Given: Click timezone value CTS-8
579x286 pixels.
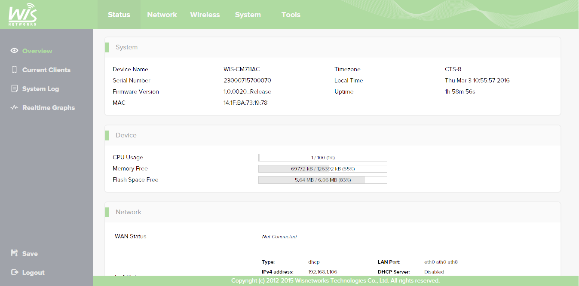Looking at the screenshot, I should coord(453,69).
